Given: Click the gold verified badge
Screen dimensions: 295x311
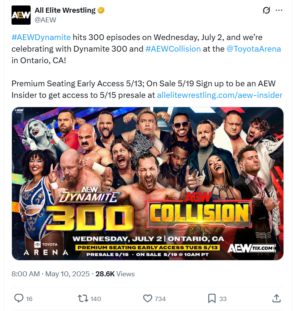Looking at the screenshot, I should [x=101, y=10].
